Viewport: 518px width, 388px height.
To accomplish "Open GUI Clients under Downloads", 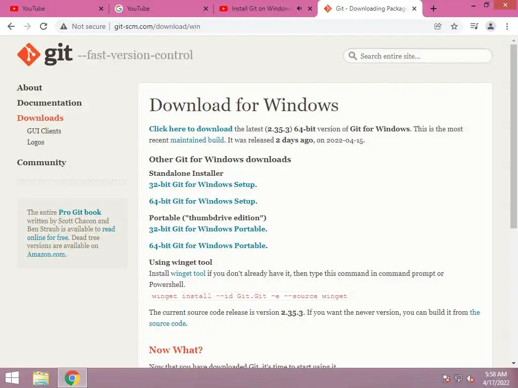I will (44, 131).
